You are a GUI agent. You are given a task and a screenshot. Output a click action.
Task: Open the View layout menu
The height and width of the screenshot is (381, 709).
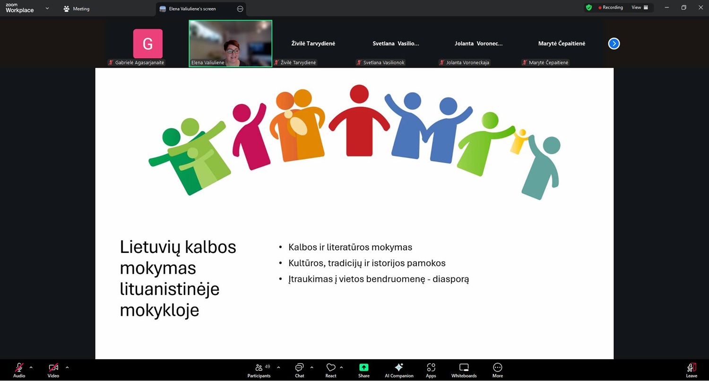click(x=640, y=8)
